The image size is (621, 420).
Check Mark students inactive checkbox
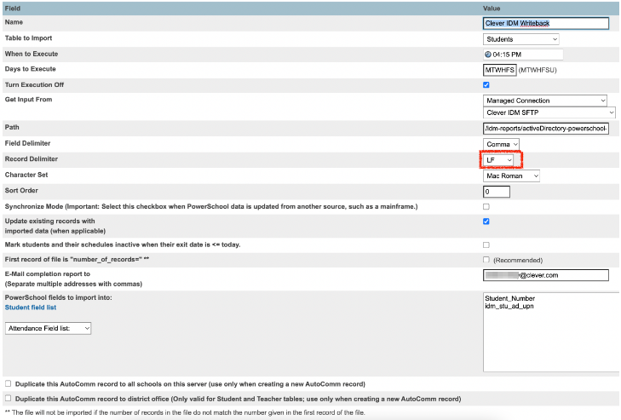click(x=486, y=245)
